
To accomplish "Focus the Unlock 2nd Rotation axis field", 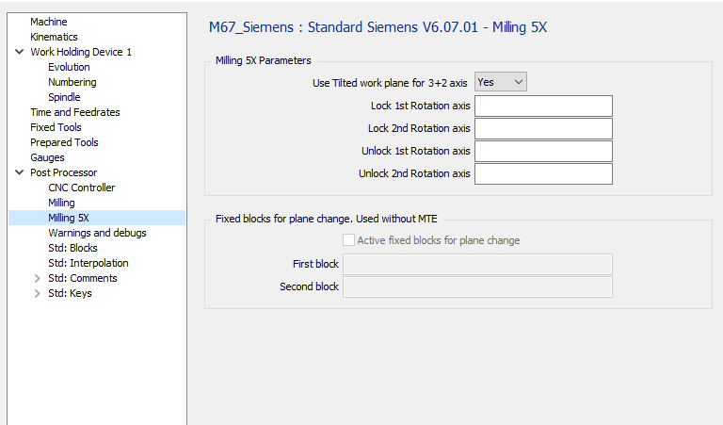I will [x=543, y=173].
